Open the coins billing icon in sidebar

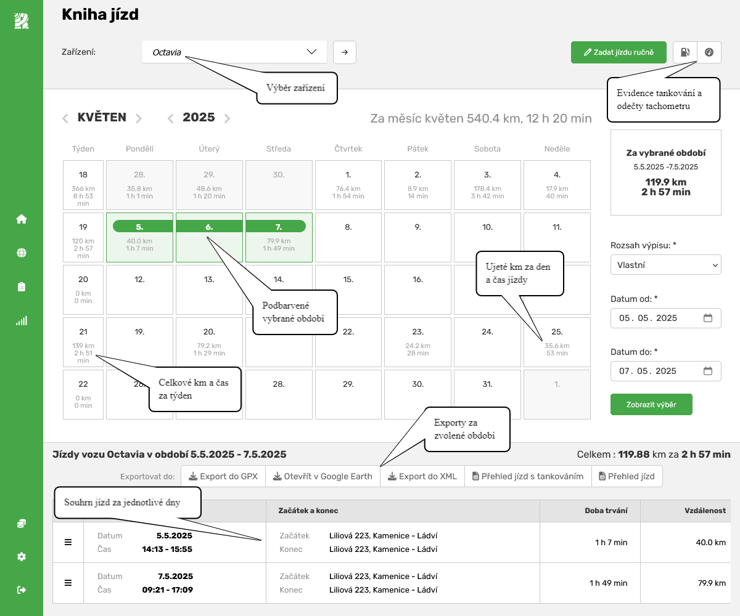pos(22,524)
